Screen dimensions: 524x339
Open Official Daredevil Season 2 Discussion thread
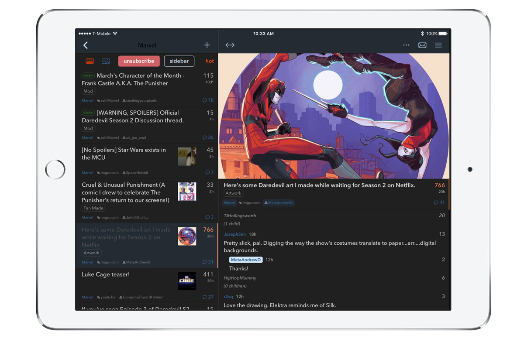pos(133,116)
